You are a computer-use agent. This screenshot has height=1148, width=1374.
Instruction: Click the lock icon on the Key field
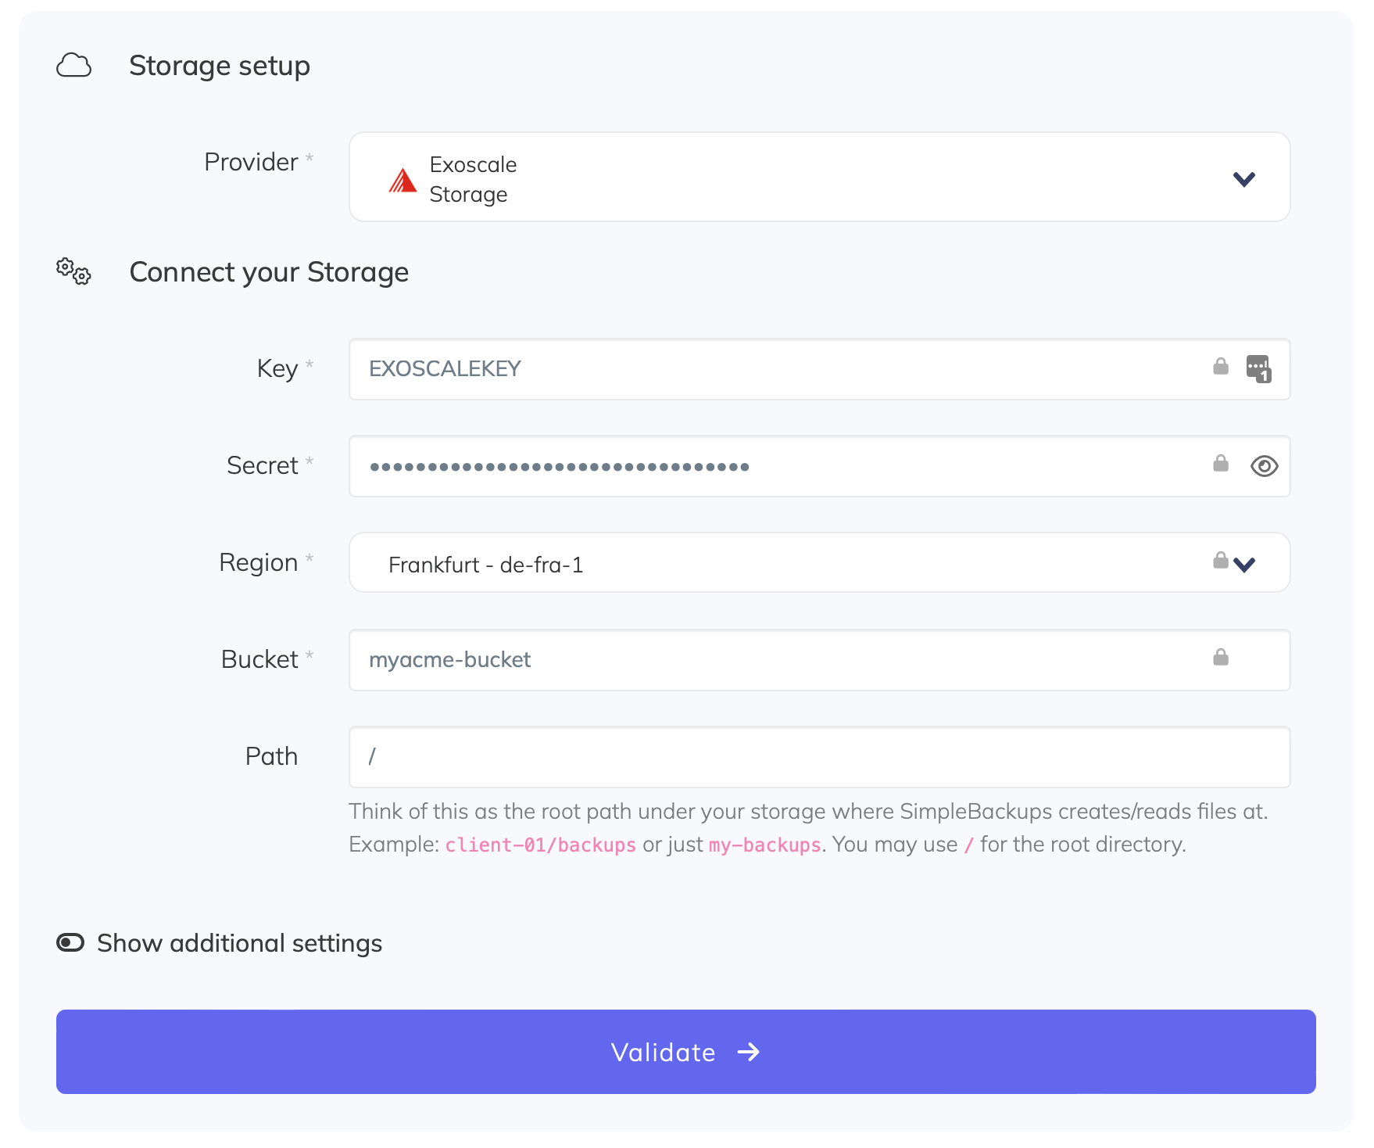pyautogui.click(x=1220, y=365)
